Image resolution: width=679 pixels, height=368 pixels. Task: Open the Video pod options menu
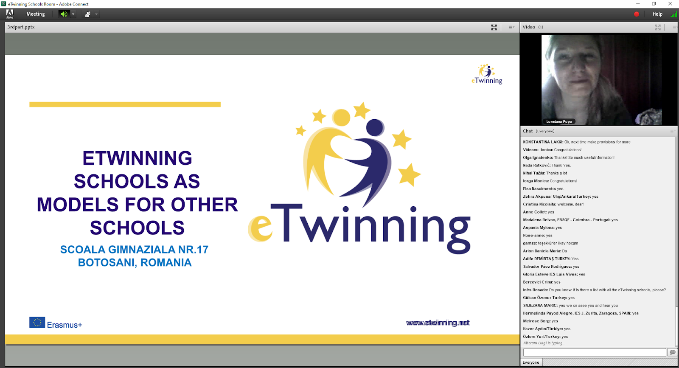(x=674, y=27)
